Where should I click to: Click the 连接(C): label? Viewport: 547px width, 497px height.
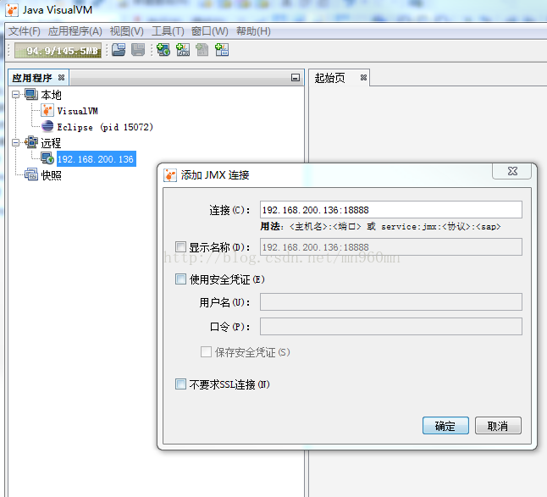[229, 210]
